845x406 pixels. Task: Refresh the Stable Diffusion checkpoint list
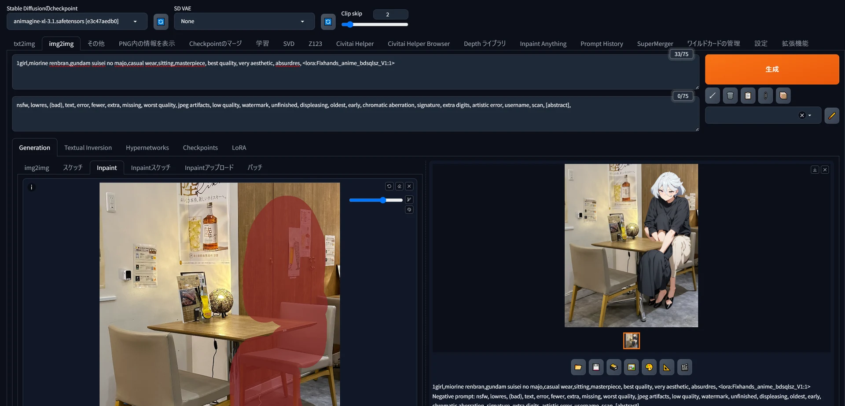click(161, 22)
